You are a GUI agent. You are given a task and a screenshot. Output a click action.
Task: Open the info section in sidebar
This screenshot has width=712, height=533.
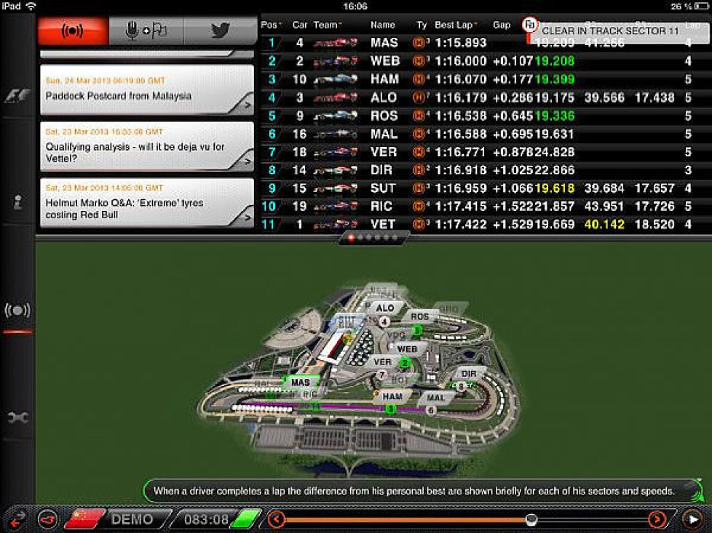click(17, 202)
